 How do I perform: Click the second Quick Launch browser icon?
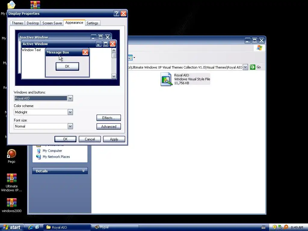coord(37,227)
